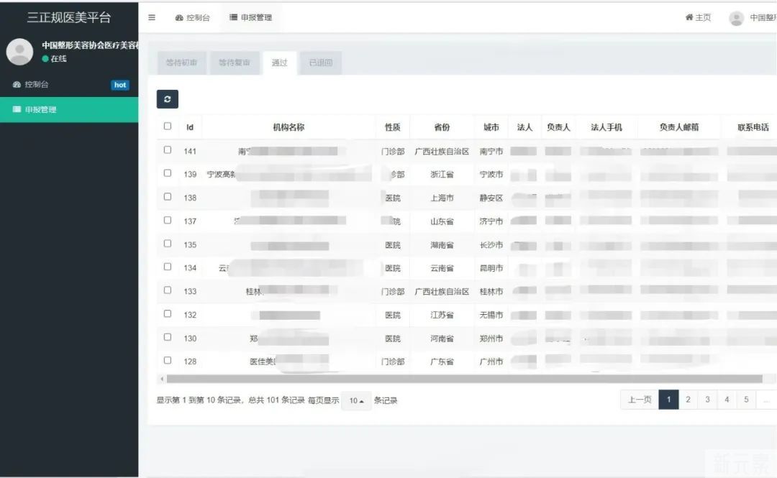Go to page 2 in pagination

pyautogui.click(x=688, y=400)
